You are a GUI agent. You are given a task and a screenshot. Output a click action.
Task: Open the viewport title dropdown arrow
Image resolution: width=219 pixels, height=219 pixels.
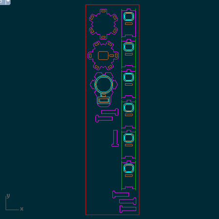point(8,1)
